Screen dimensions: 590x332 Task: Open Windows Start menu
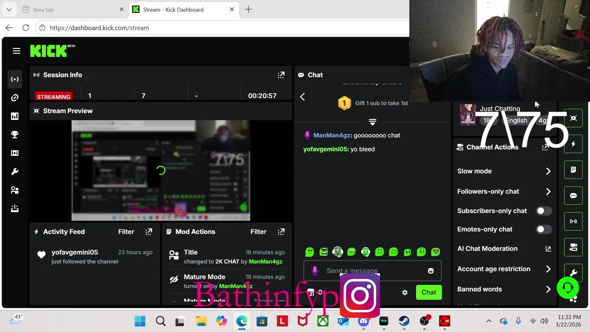140,321
